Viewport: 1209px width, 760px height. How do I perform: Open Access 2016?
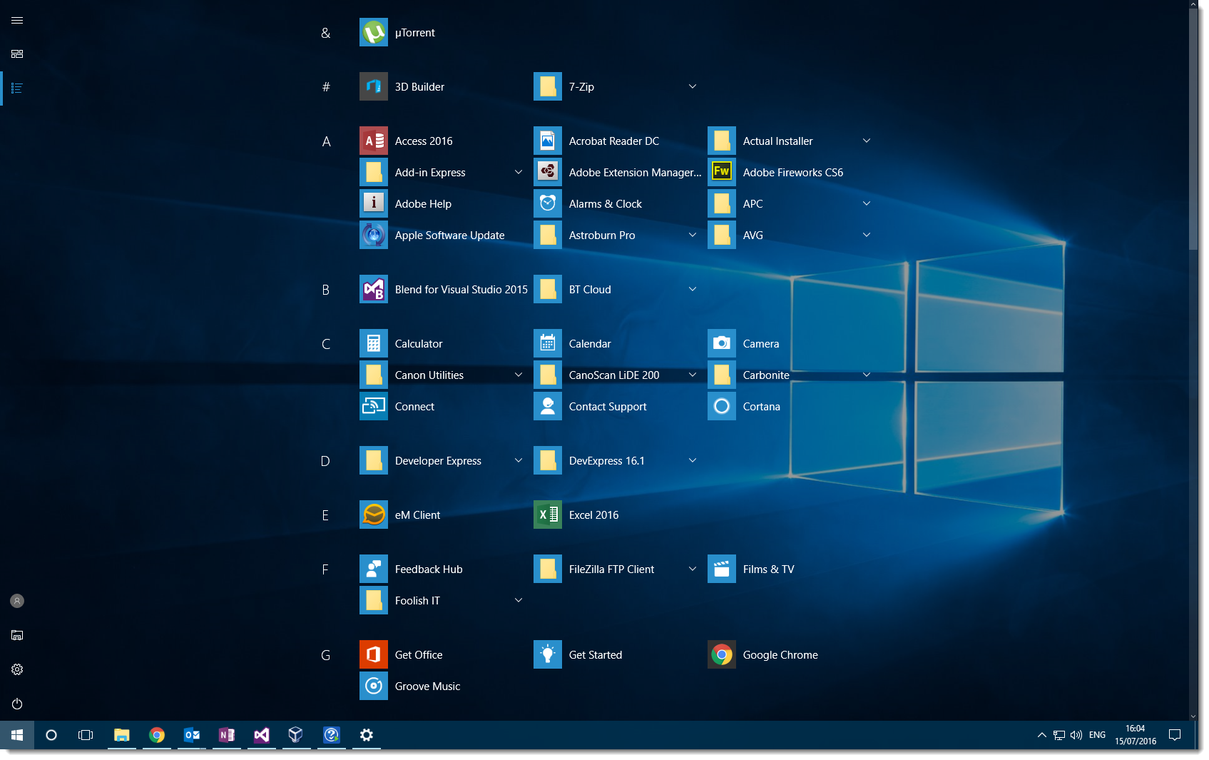coord(422,141)
